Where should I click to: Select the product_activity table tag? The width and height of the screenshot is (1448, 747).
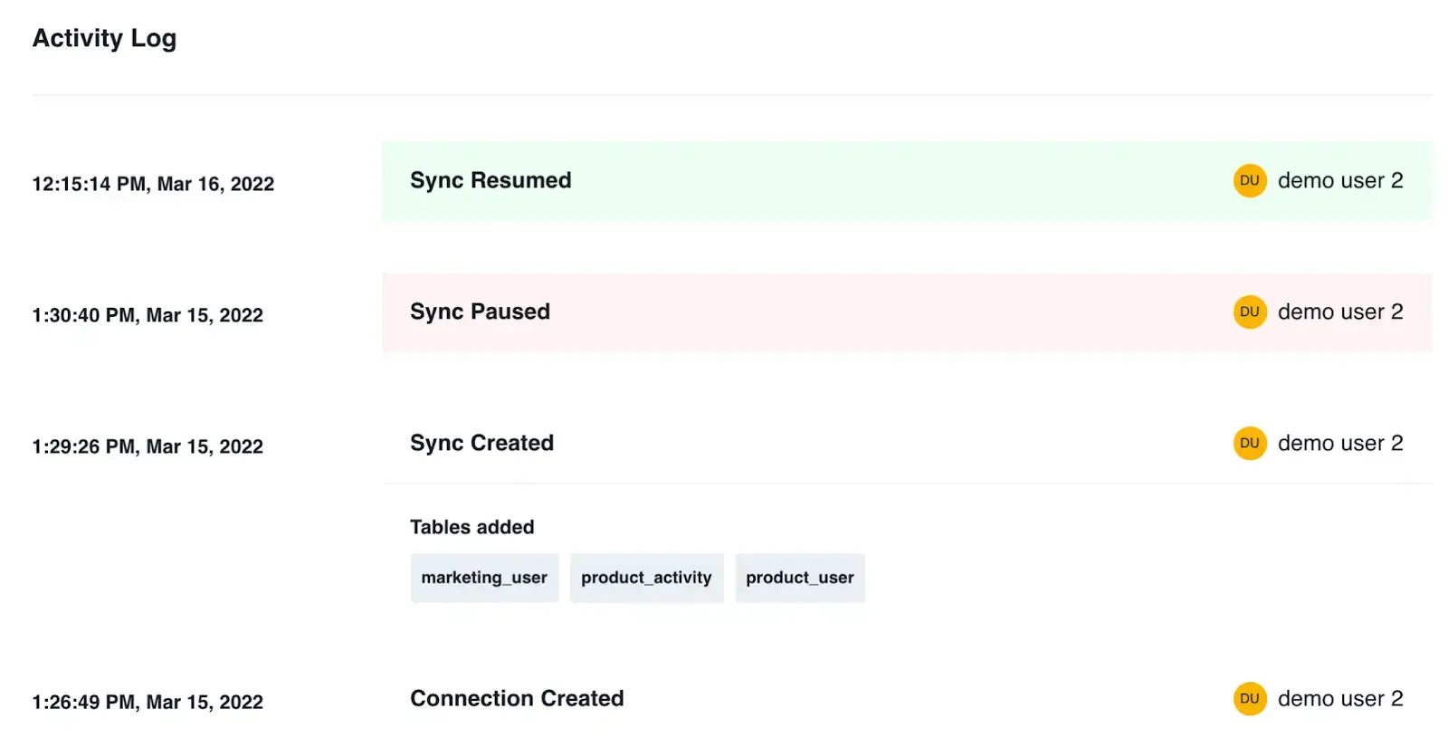pyautogui.click(x=646, y=578)
